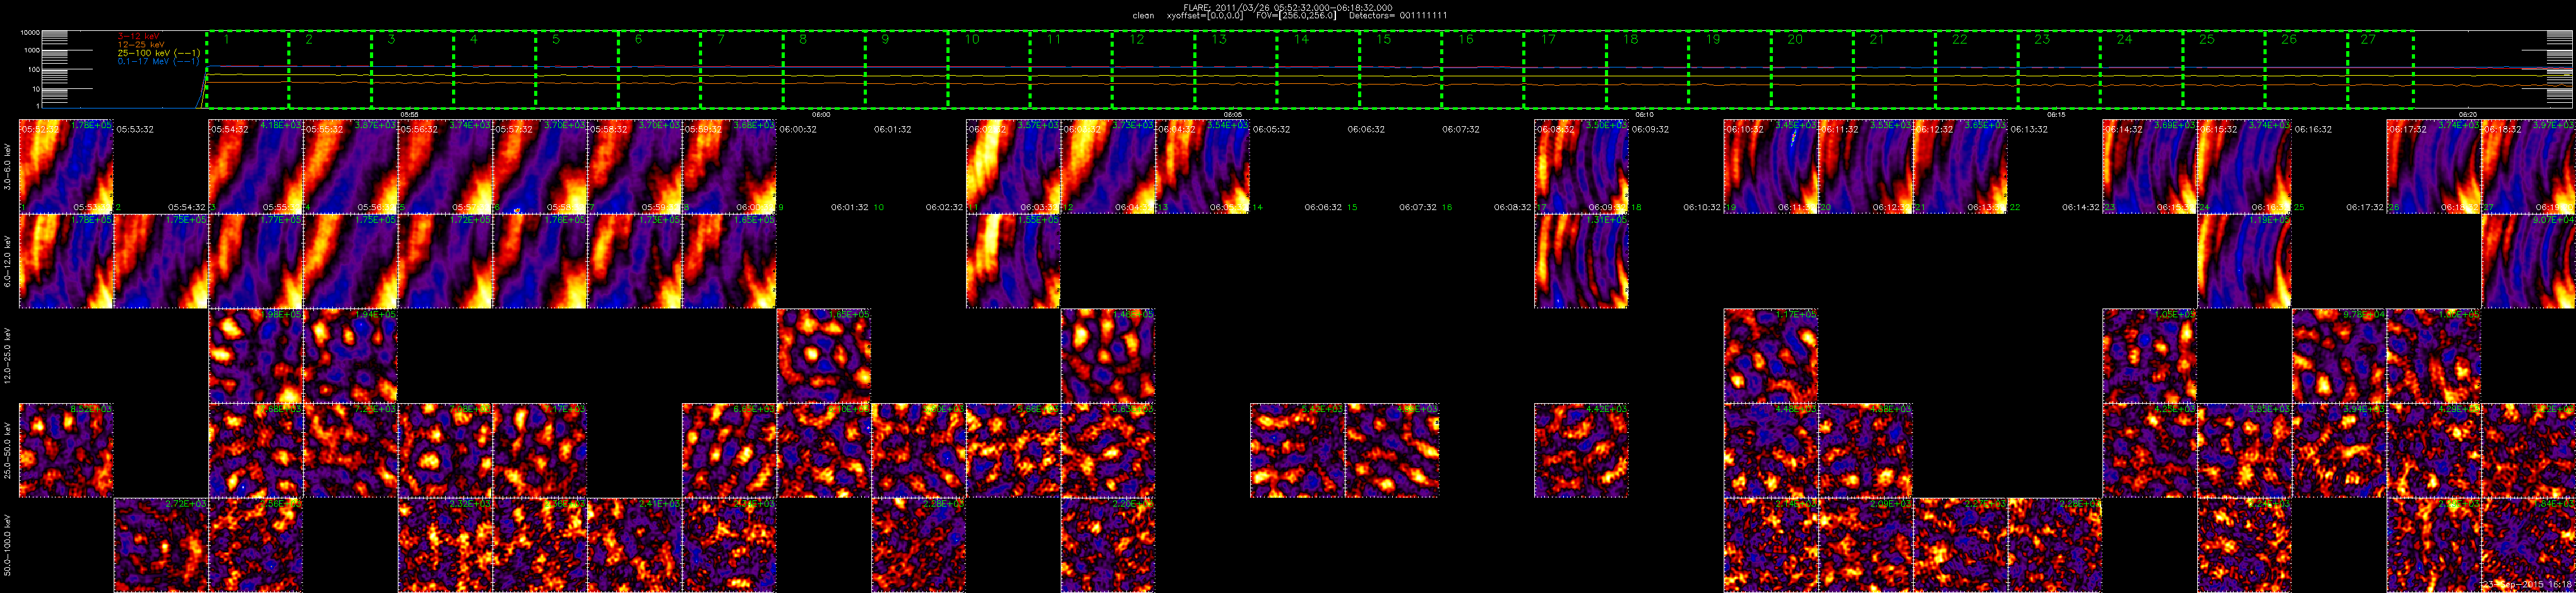The image size is (2576, 593).
Task: Click the '3.0-6.0 keV' row label
Action: click(8, 166)
